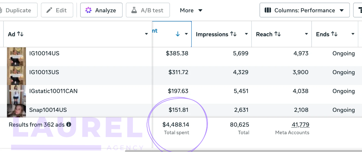Click the Duplicate button
Viewport: 362px width, 152px height.
18,10
